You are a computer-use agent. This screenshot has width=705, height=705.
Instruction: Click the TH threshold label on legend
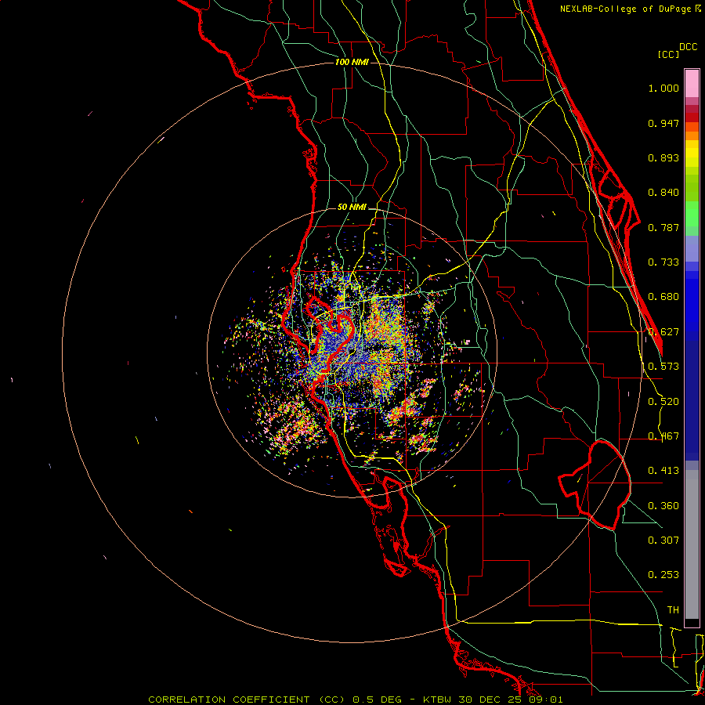(x=673, y=610)
